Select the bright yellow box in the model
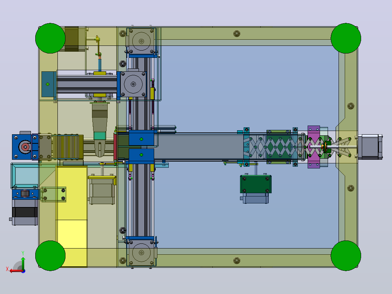 tap(72, 216)
